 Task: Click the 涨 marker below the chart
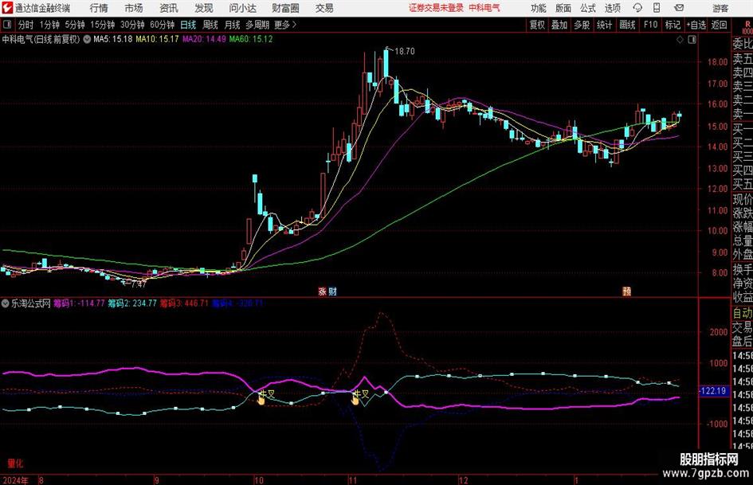(x=322, y=291)
